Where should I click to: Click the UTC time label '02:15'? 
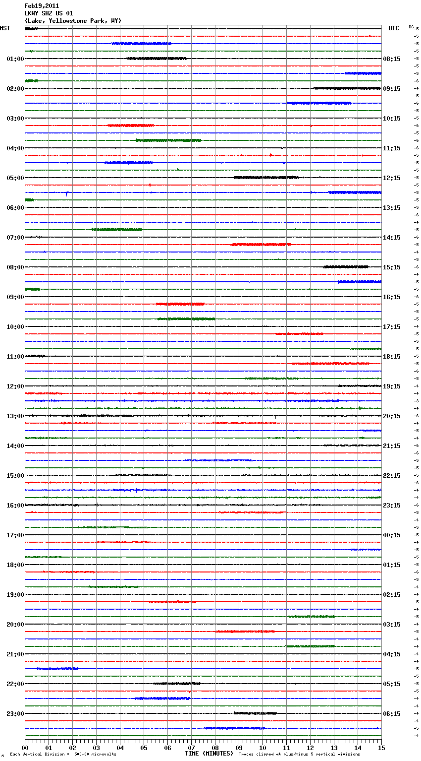tap(392, 595)
